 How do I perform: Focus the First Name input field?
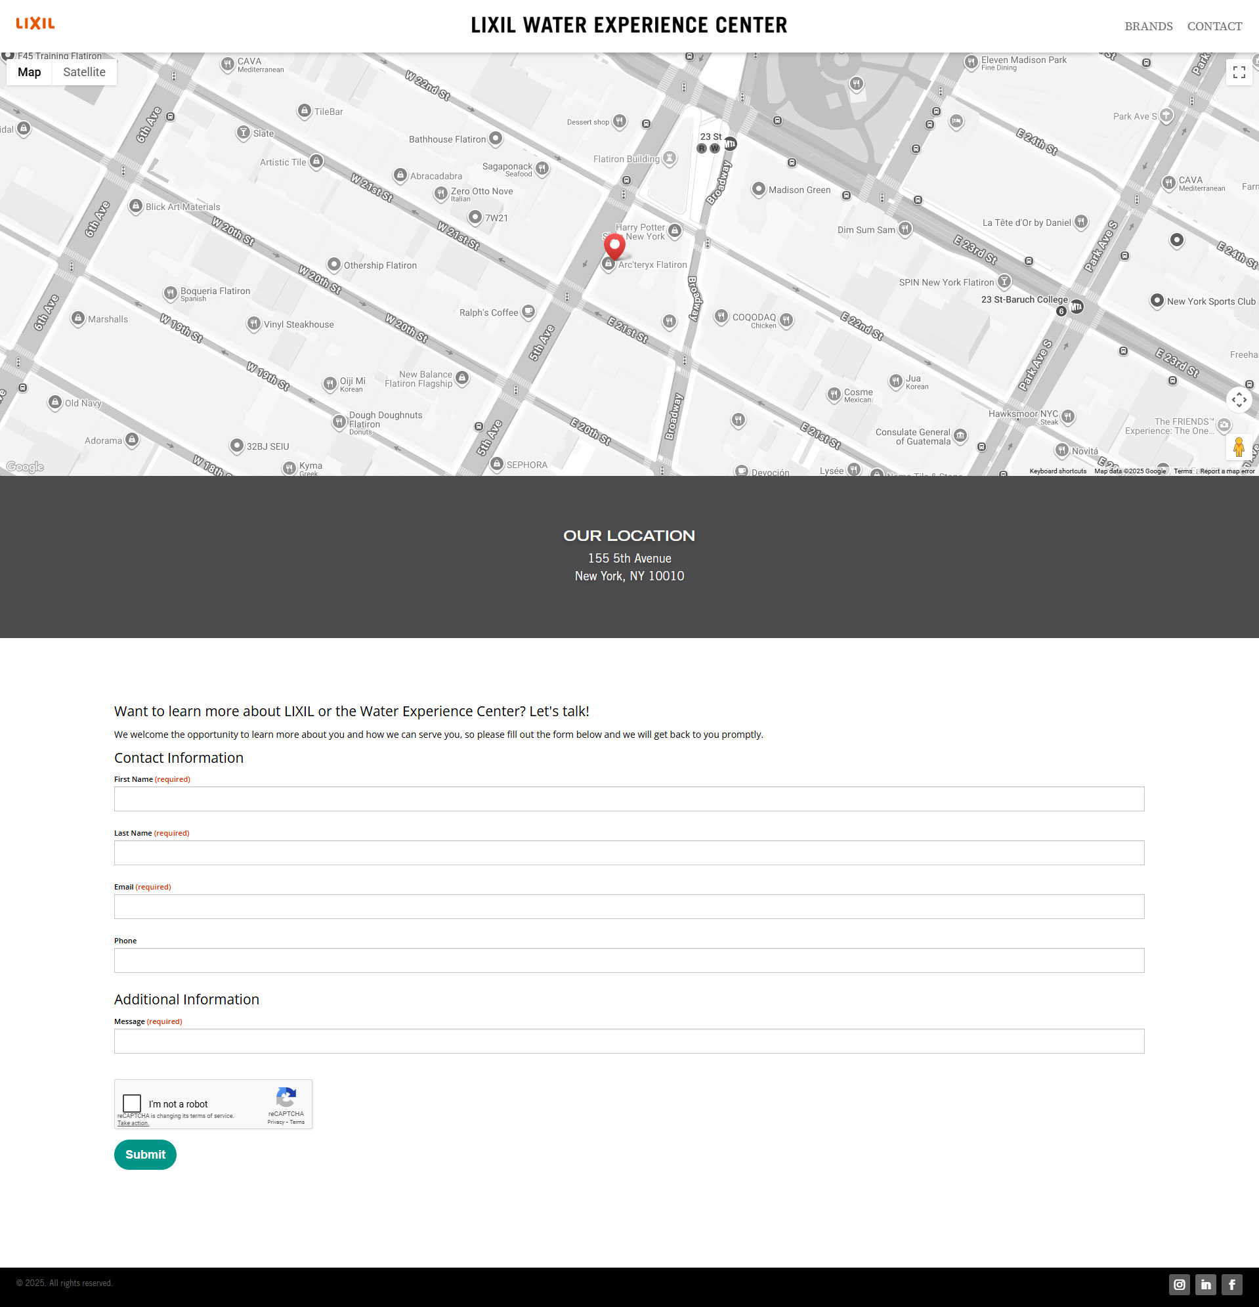coord(629,799)
